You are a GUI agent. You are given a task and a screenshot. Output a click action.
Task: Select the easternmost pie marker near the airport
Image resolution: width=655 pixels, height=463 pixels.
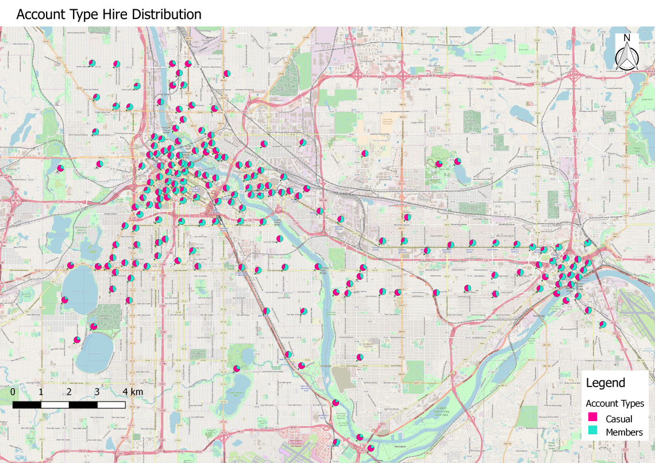603,325
